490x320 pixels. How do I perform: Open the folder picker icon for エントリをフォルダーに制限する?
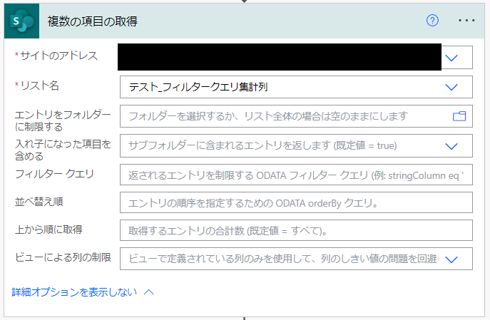pyautogui.click(x=459, y=116)
